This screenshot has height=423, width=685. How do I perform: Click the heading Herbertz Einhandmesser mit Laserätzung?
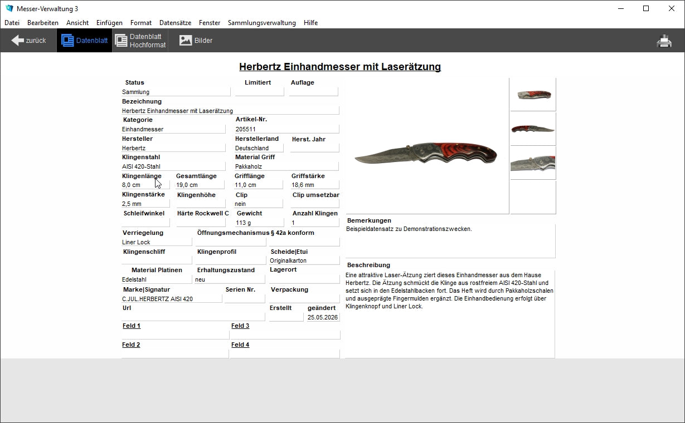click(340, 67)
